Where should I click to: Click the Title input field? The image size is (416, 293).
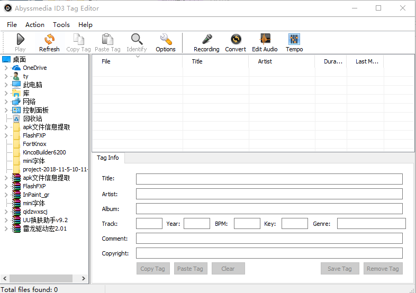click(x=269, y=179)
